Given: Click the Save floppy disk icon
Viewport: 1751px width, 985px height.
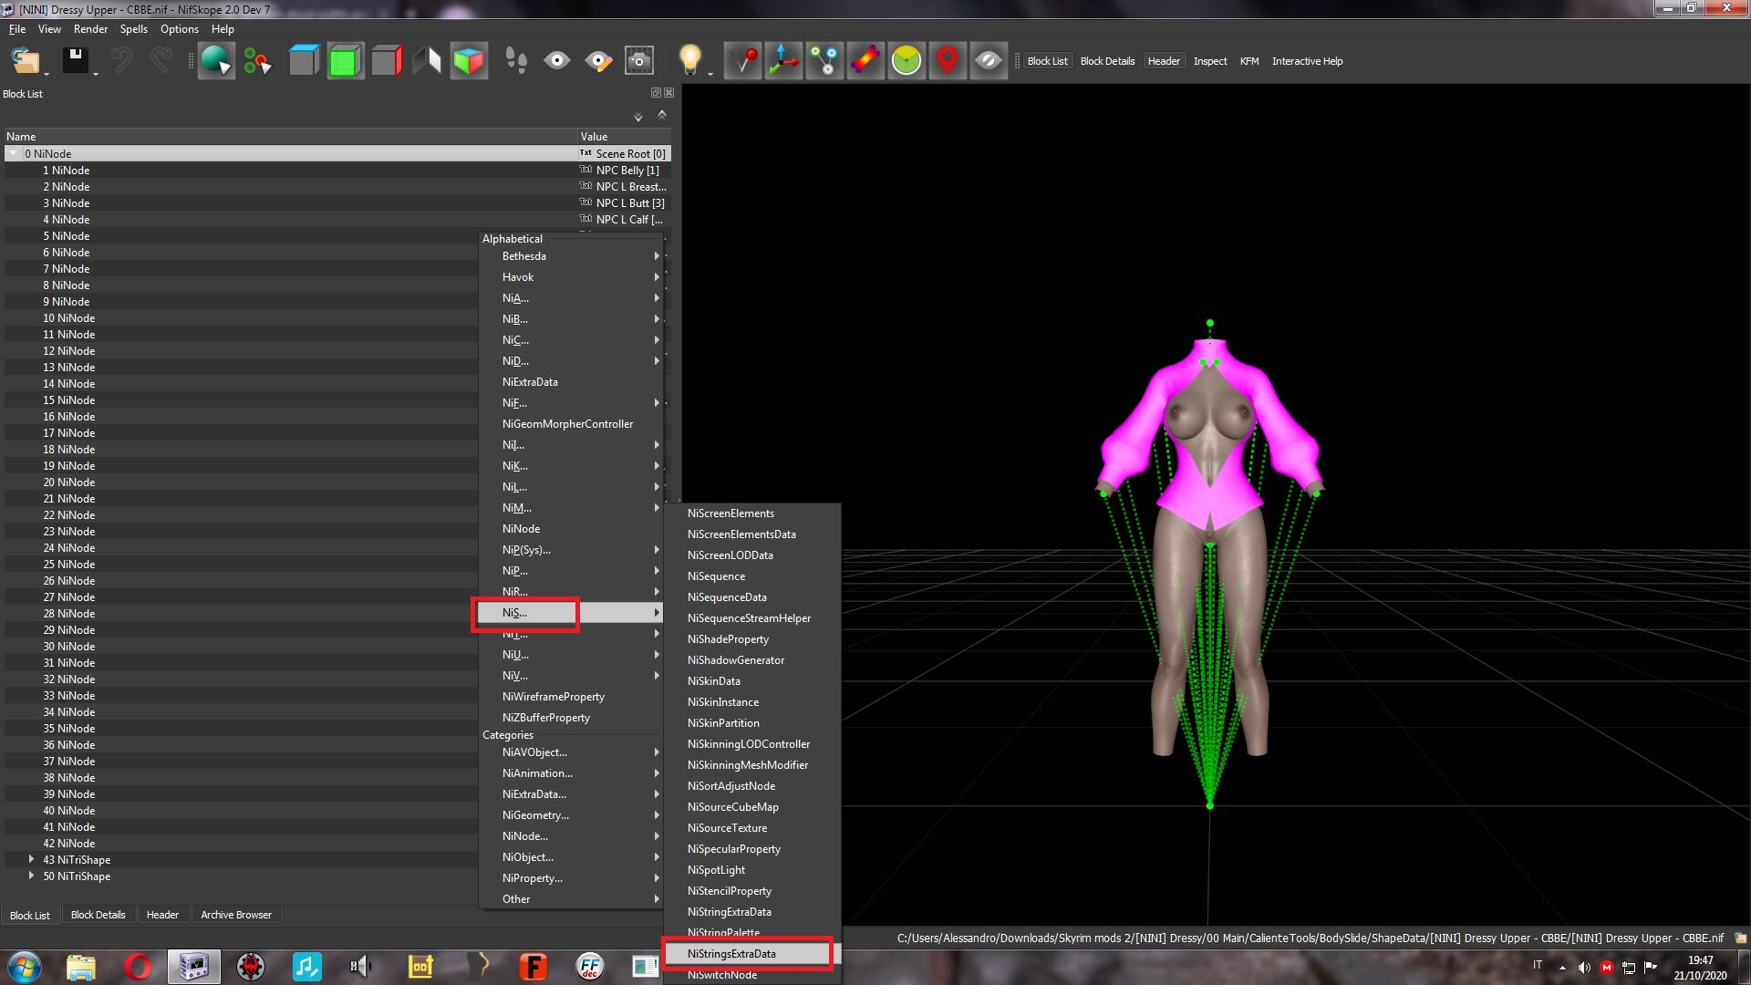Looking at the screenshot, I should tap(76, 61).
